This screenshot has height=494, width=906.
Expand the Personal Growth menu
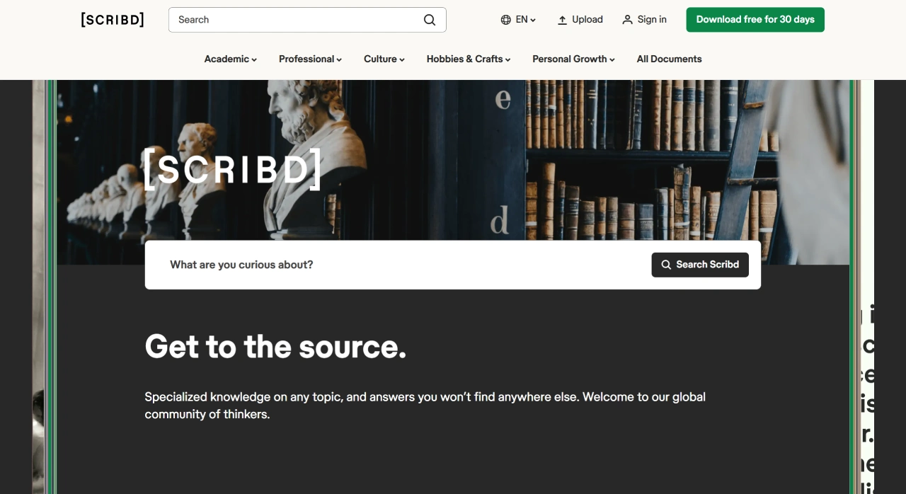[x=573, y=59]
